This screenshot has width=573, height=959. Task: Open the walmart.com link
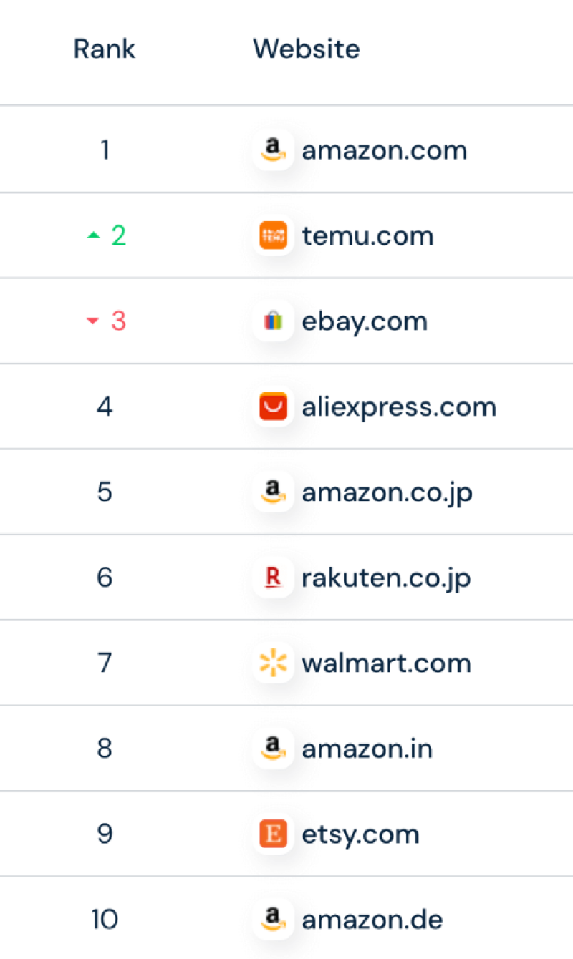386,663
